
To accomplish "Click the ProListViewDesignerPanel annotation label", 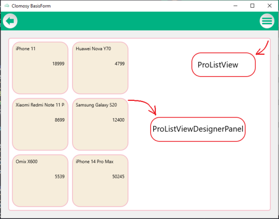I will 198,129.
